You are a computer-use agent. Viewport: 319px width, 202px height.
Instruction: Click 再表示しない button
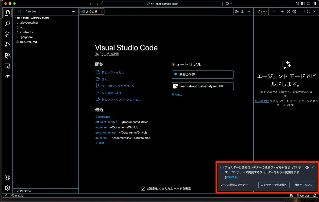tap(303, 185)
